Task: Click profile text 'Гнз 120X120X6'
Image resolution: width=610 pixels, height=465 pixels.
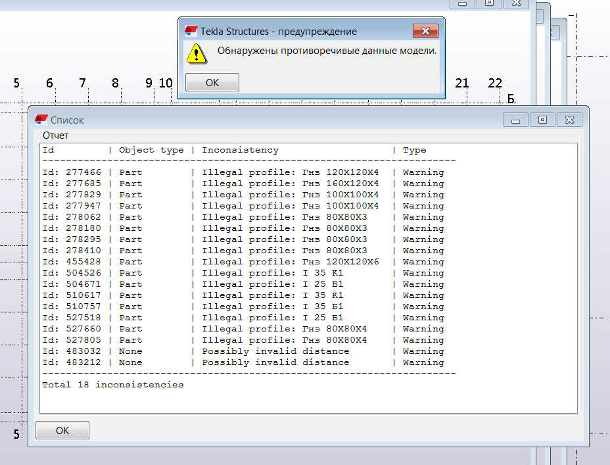Action: coord(340,262)
